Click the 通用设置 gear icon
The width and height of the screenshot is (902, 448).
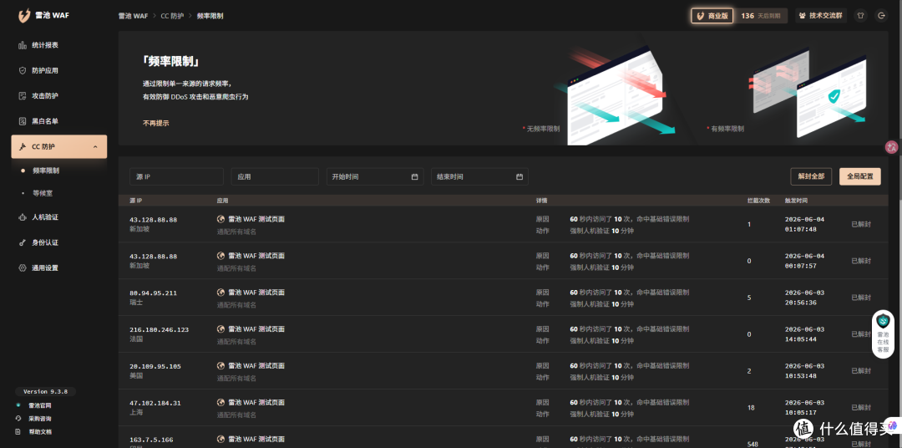pyautogui.click(x=23, y=267)
